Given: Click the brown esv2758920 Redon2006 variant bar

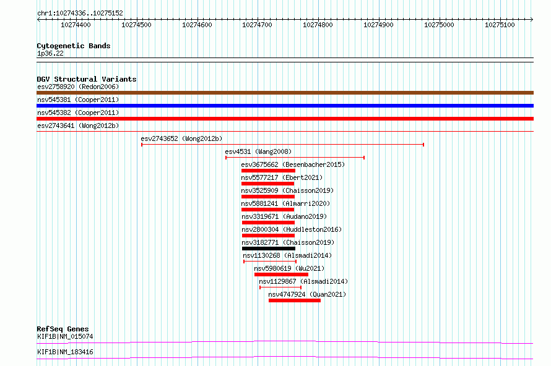Looking at the screenshot, I should (285, 93).
